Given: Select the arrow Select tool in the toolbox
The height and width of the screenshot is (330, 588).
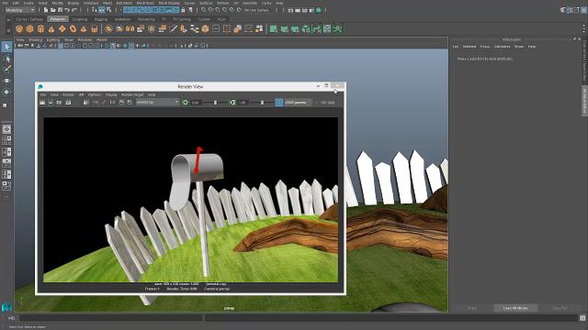Looking at the screenshot, I should 6,47.
